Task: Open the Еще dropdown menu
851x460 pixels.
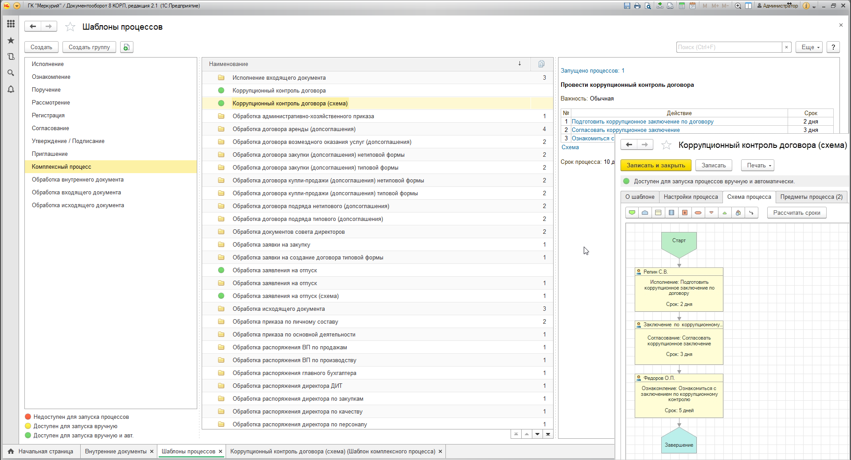Action: 809,47
